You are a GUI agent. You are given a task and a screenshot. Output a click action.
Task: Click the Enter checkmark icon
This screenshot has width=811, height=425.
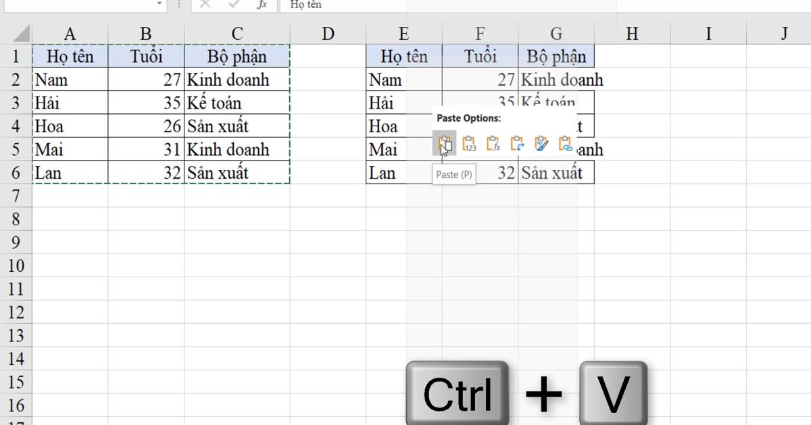[233, 5]
